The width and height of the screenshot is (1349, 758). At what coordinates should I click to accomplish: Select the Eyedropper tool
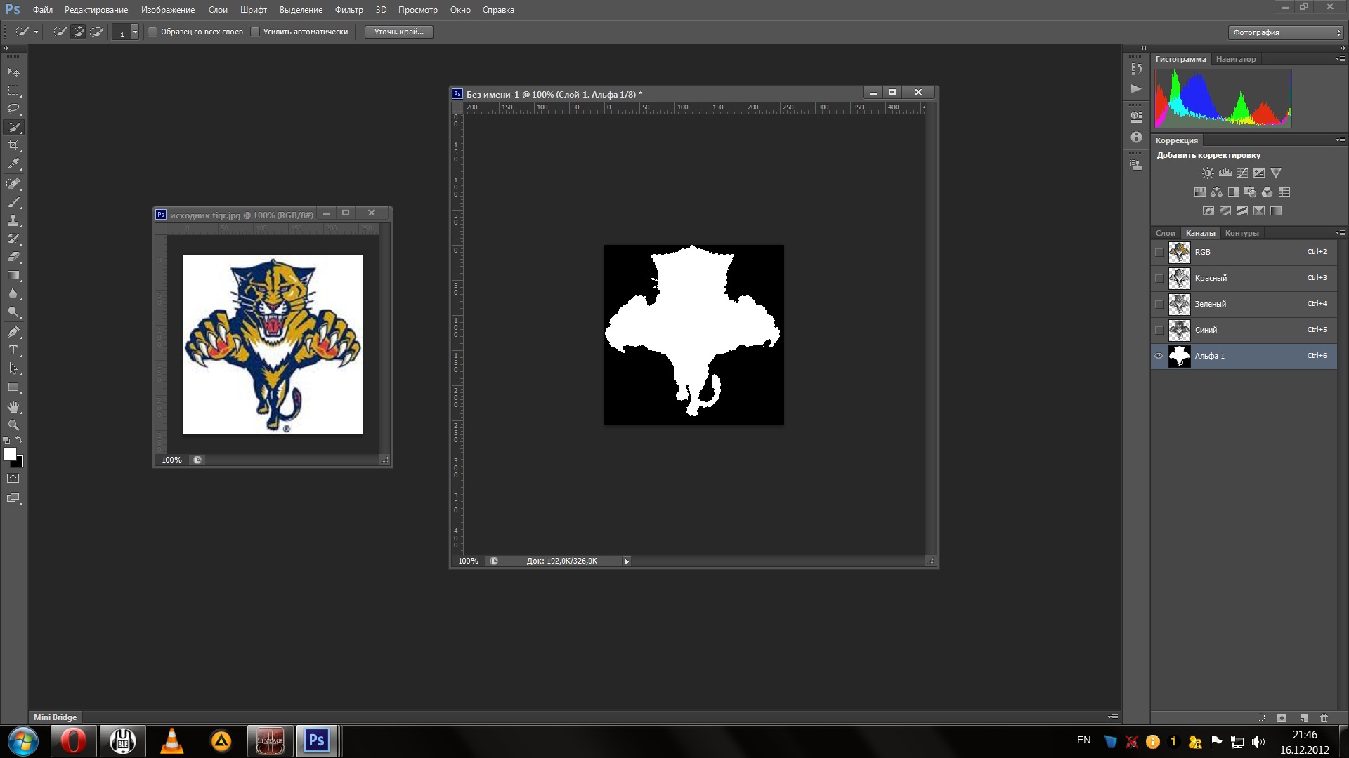[x=13, y=164]
